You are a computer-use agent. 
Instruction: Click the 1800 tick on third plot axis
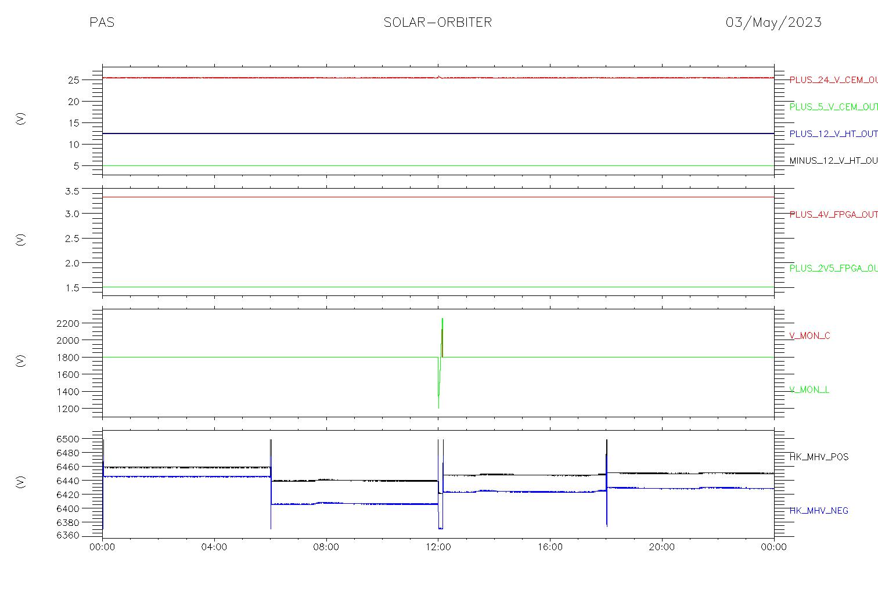[68, 358]
